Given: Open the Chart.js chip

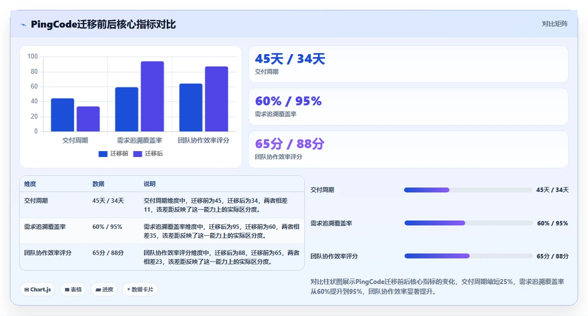Looking at the screenshot, I should [37, 289].
